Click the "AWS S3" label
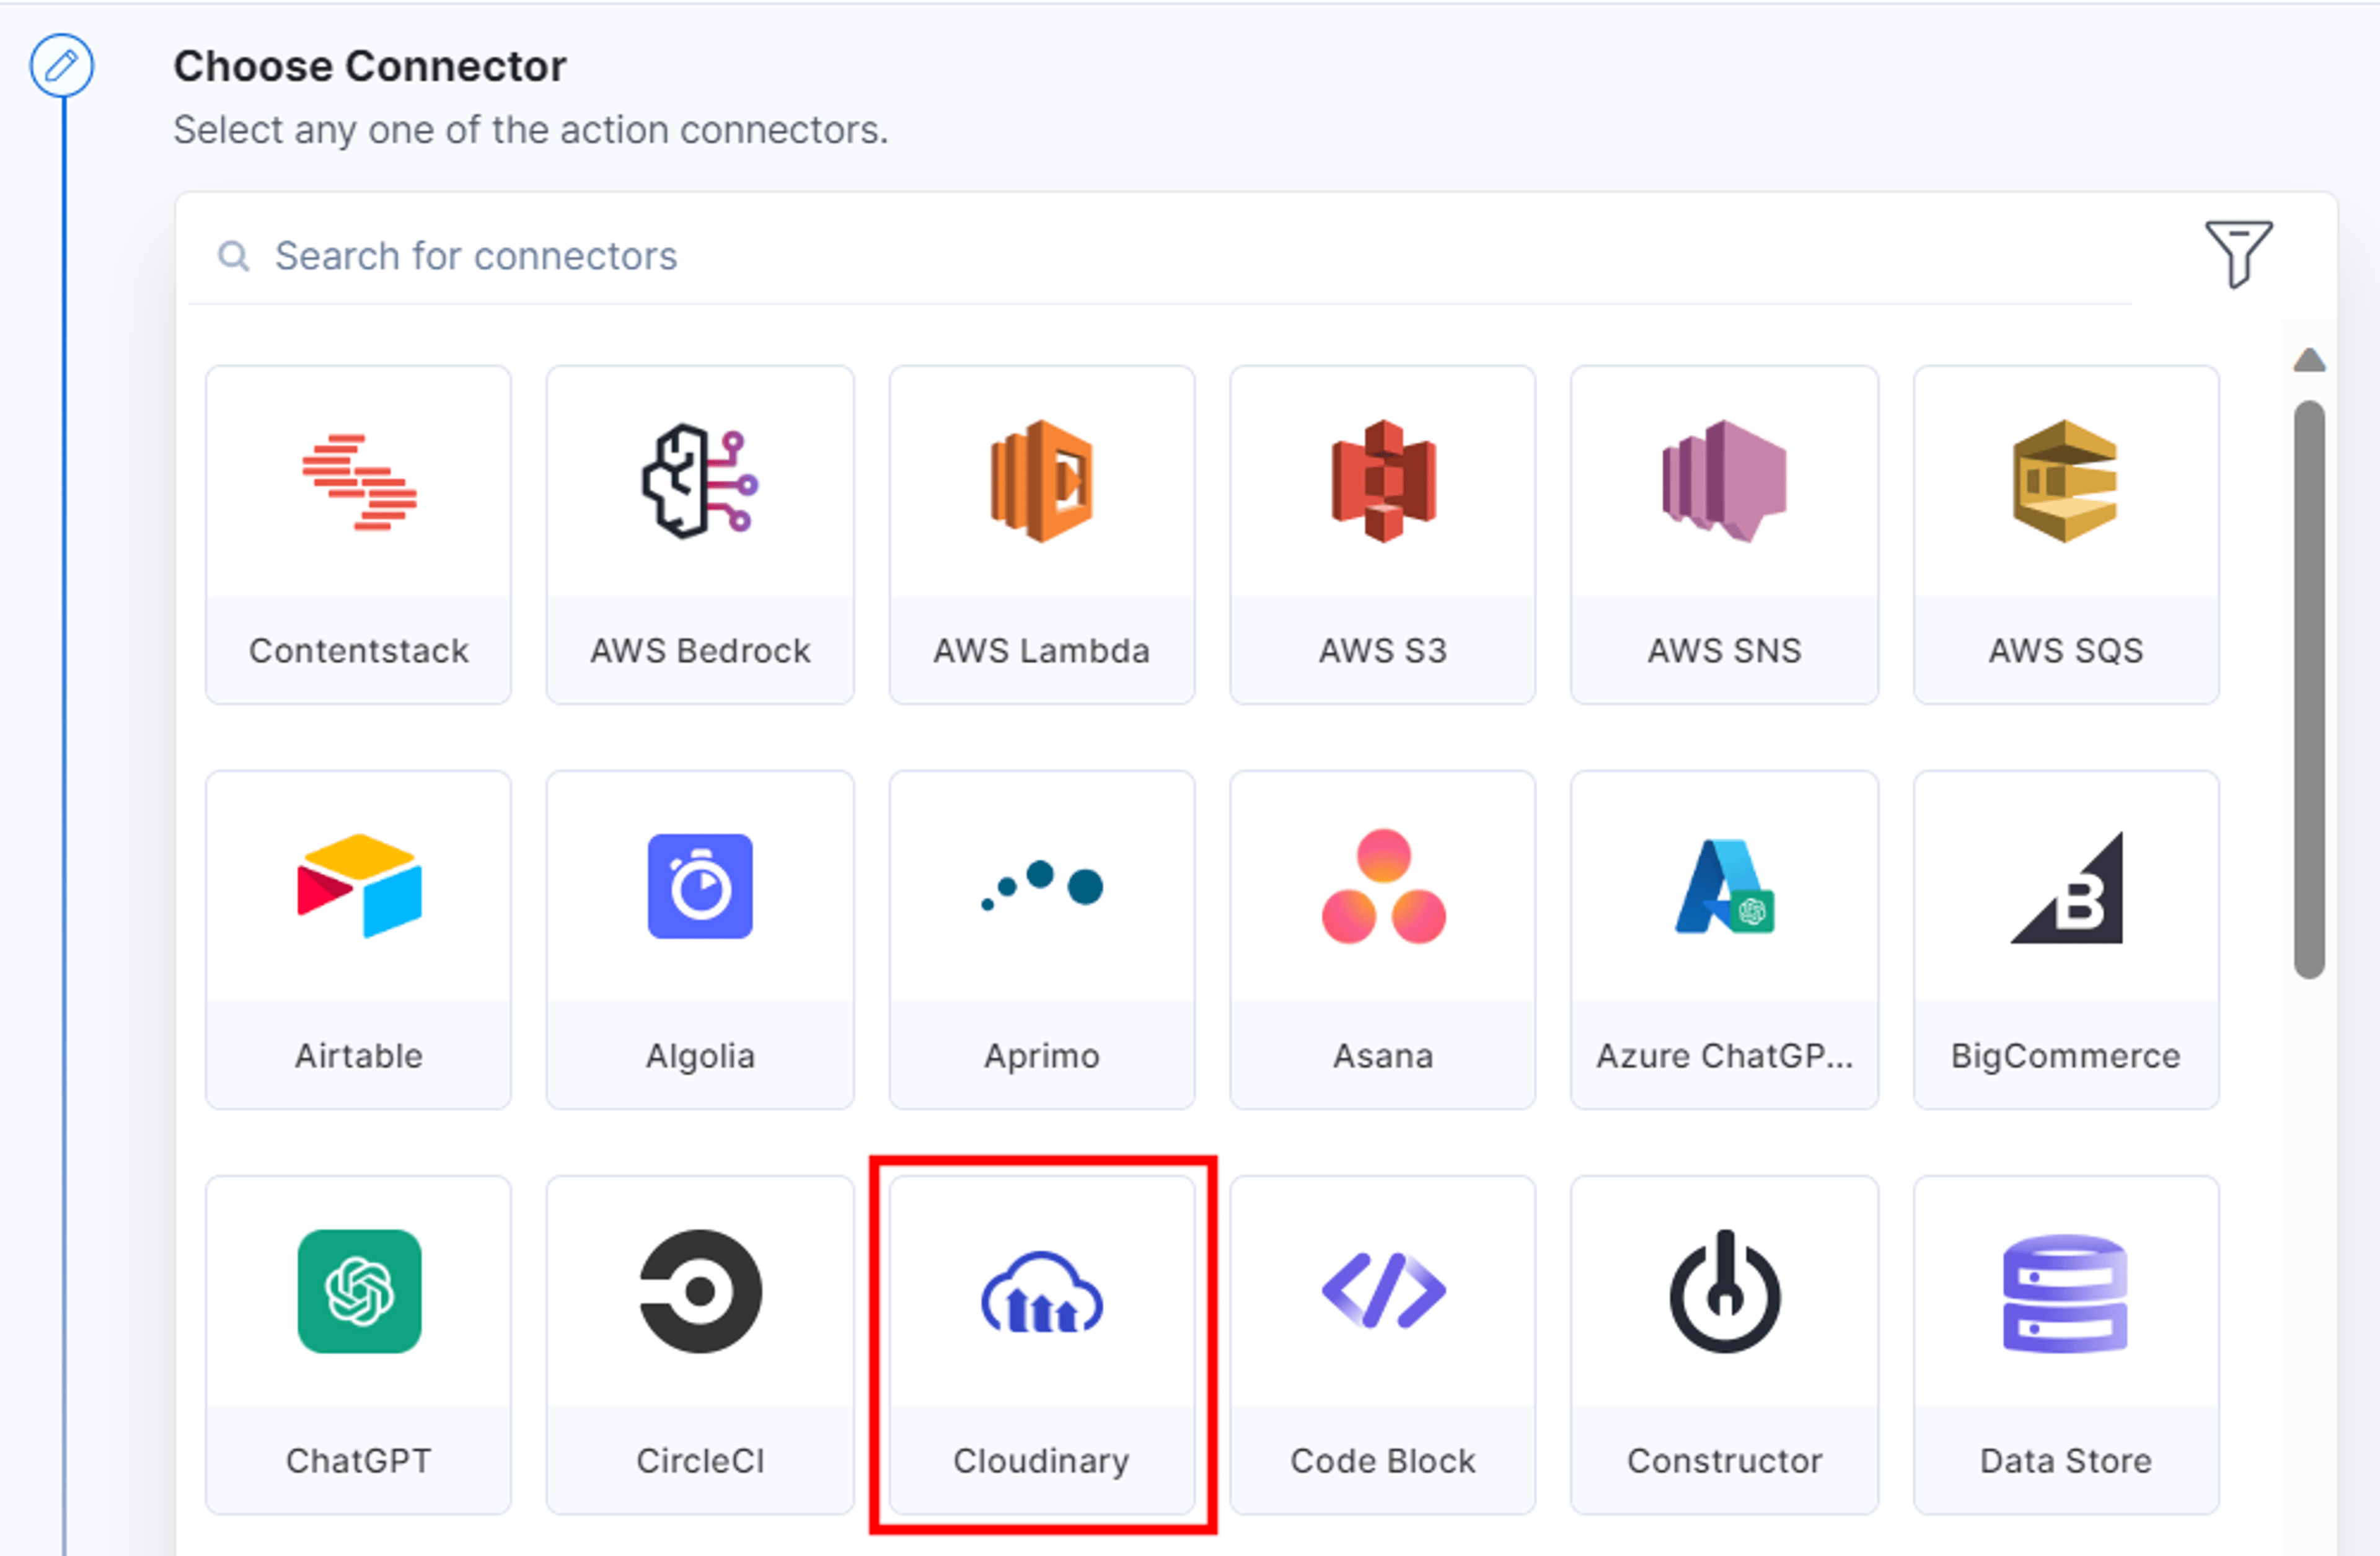 click(1383, 651)
